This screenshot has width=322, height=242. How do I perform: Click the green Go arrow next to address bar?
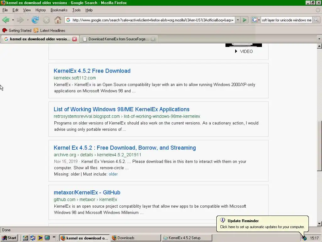[x=245, y=20]
